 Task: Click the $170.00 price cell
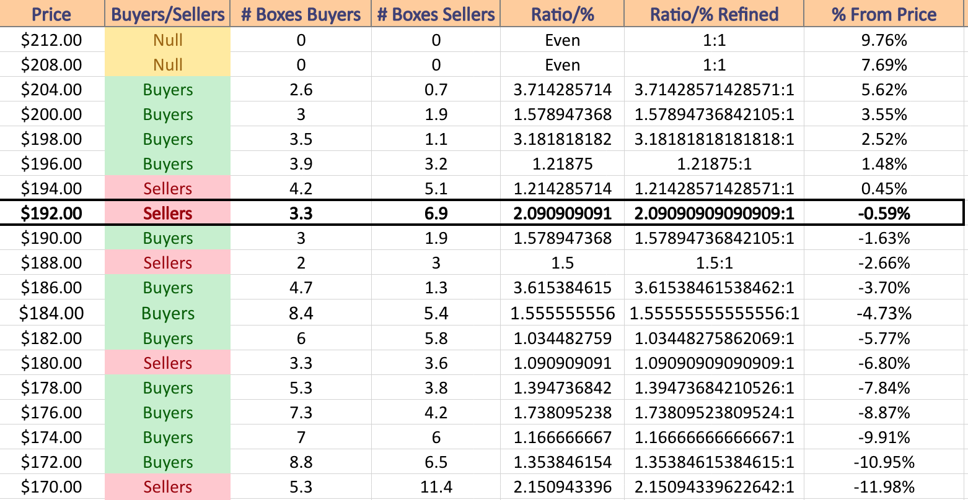coord(52,487)
